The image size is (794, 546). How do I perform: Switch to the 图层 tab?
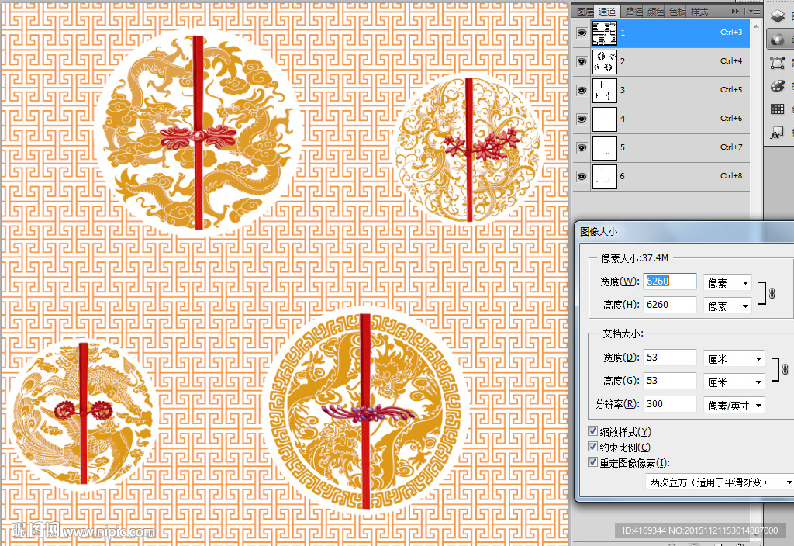click(x=585, y=12)
